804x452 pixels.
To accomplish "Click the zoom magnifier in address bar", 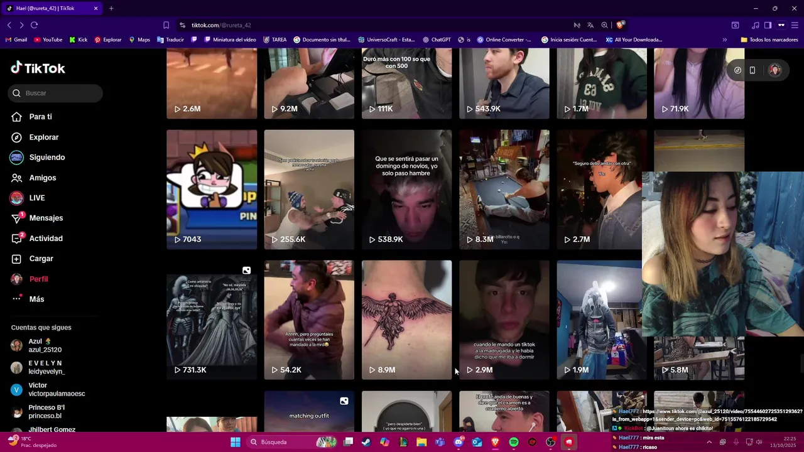I will [604, 25].
